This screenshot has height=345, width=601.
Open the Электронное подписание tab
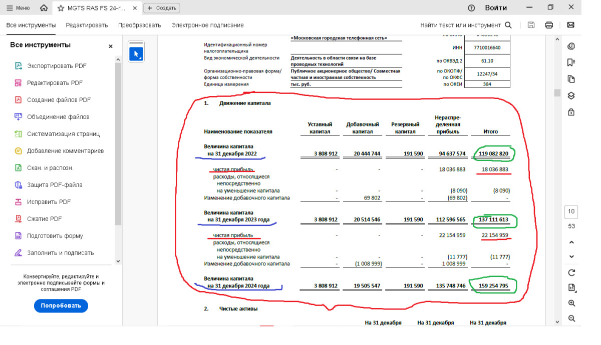pos(207,25)
